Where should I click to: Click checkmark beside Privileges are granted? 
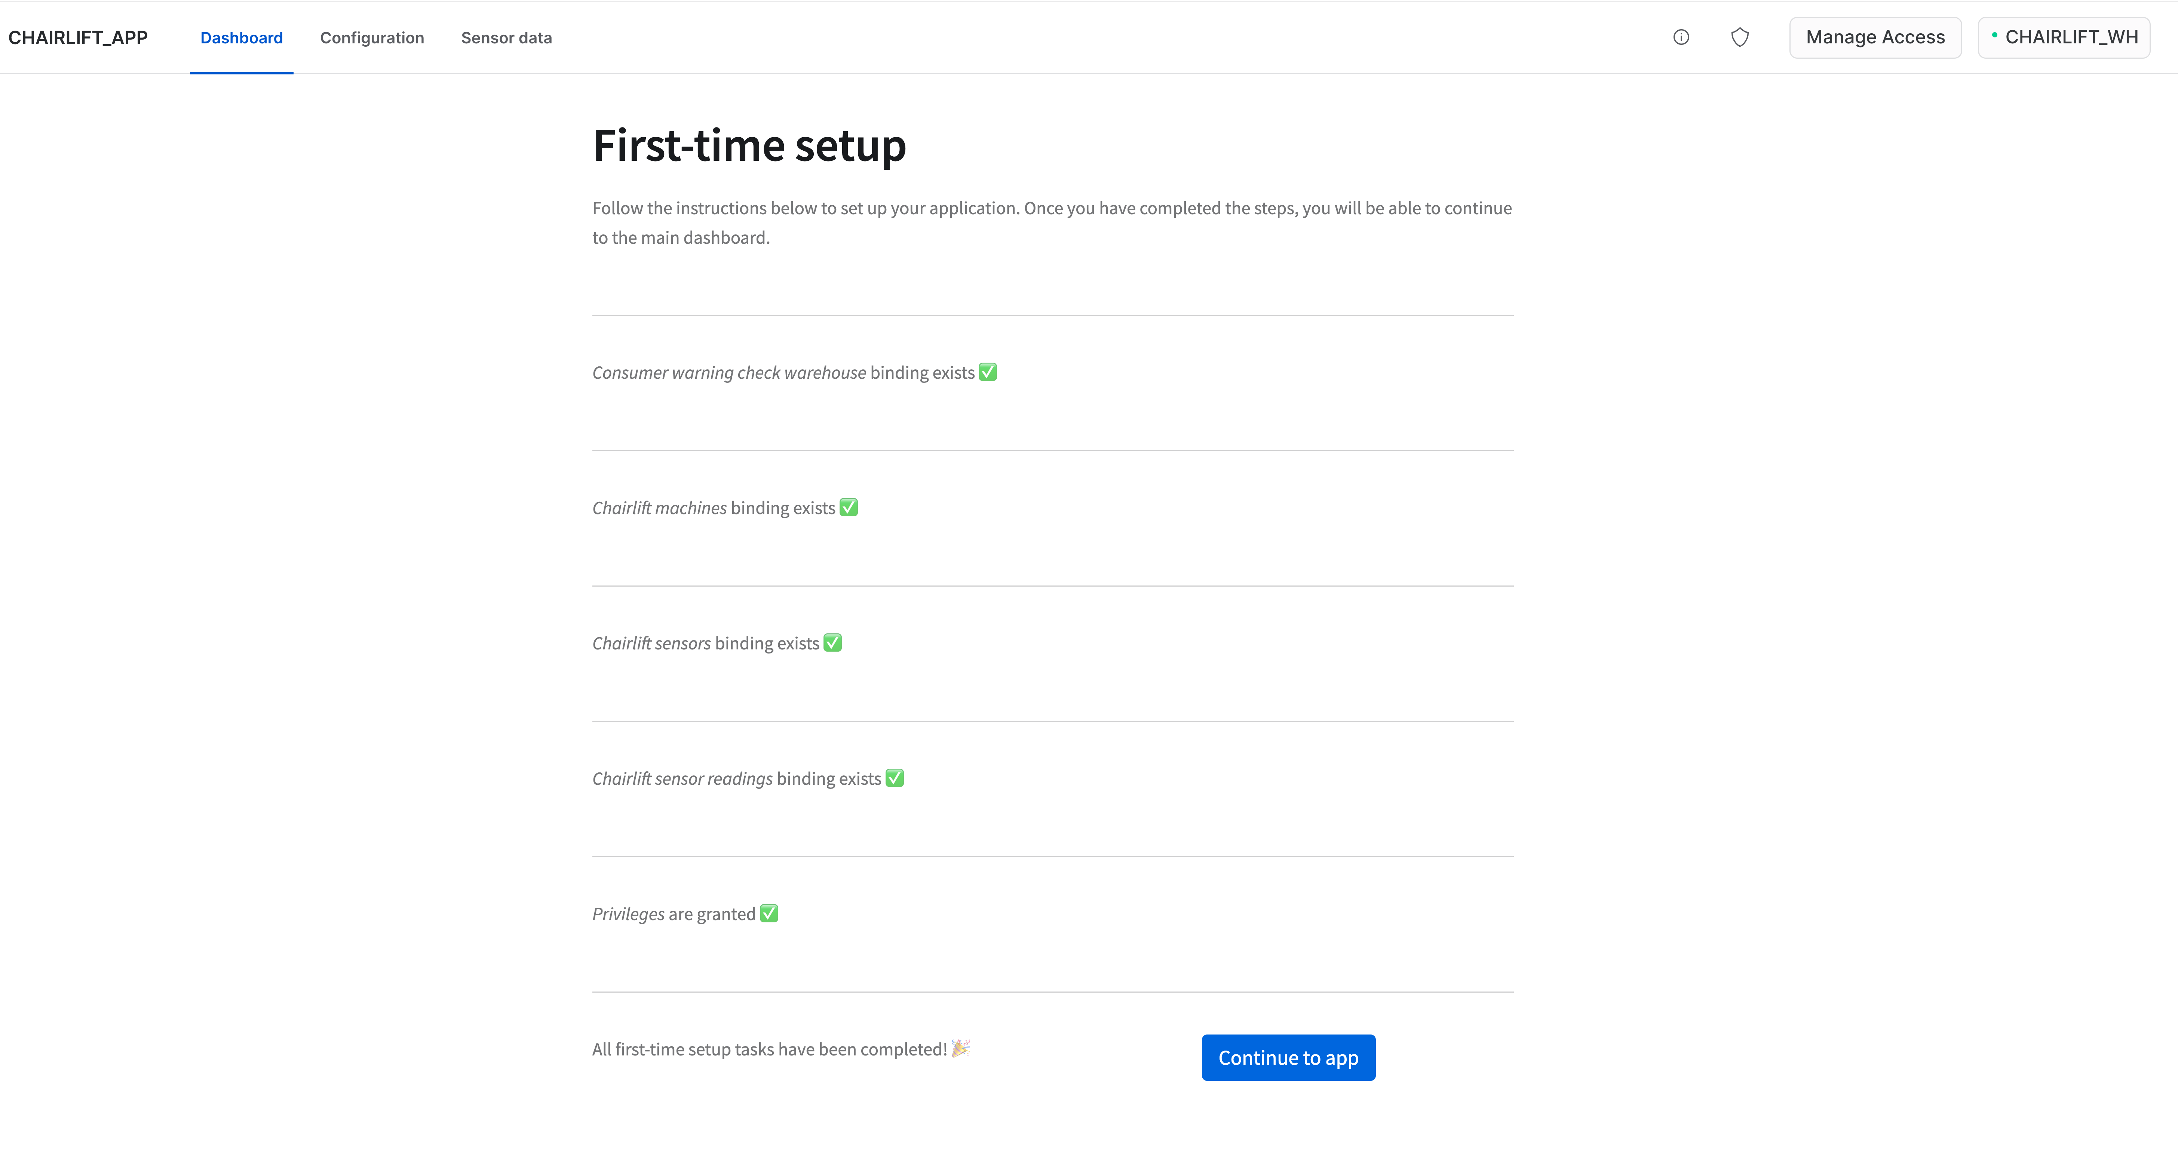coord(769,913)
